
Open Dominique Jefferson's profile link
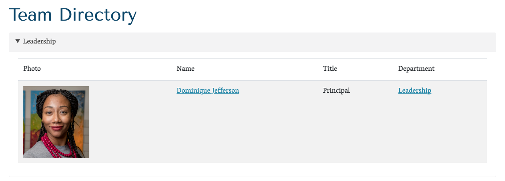point(208,90)
